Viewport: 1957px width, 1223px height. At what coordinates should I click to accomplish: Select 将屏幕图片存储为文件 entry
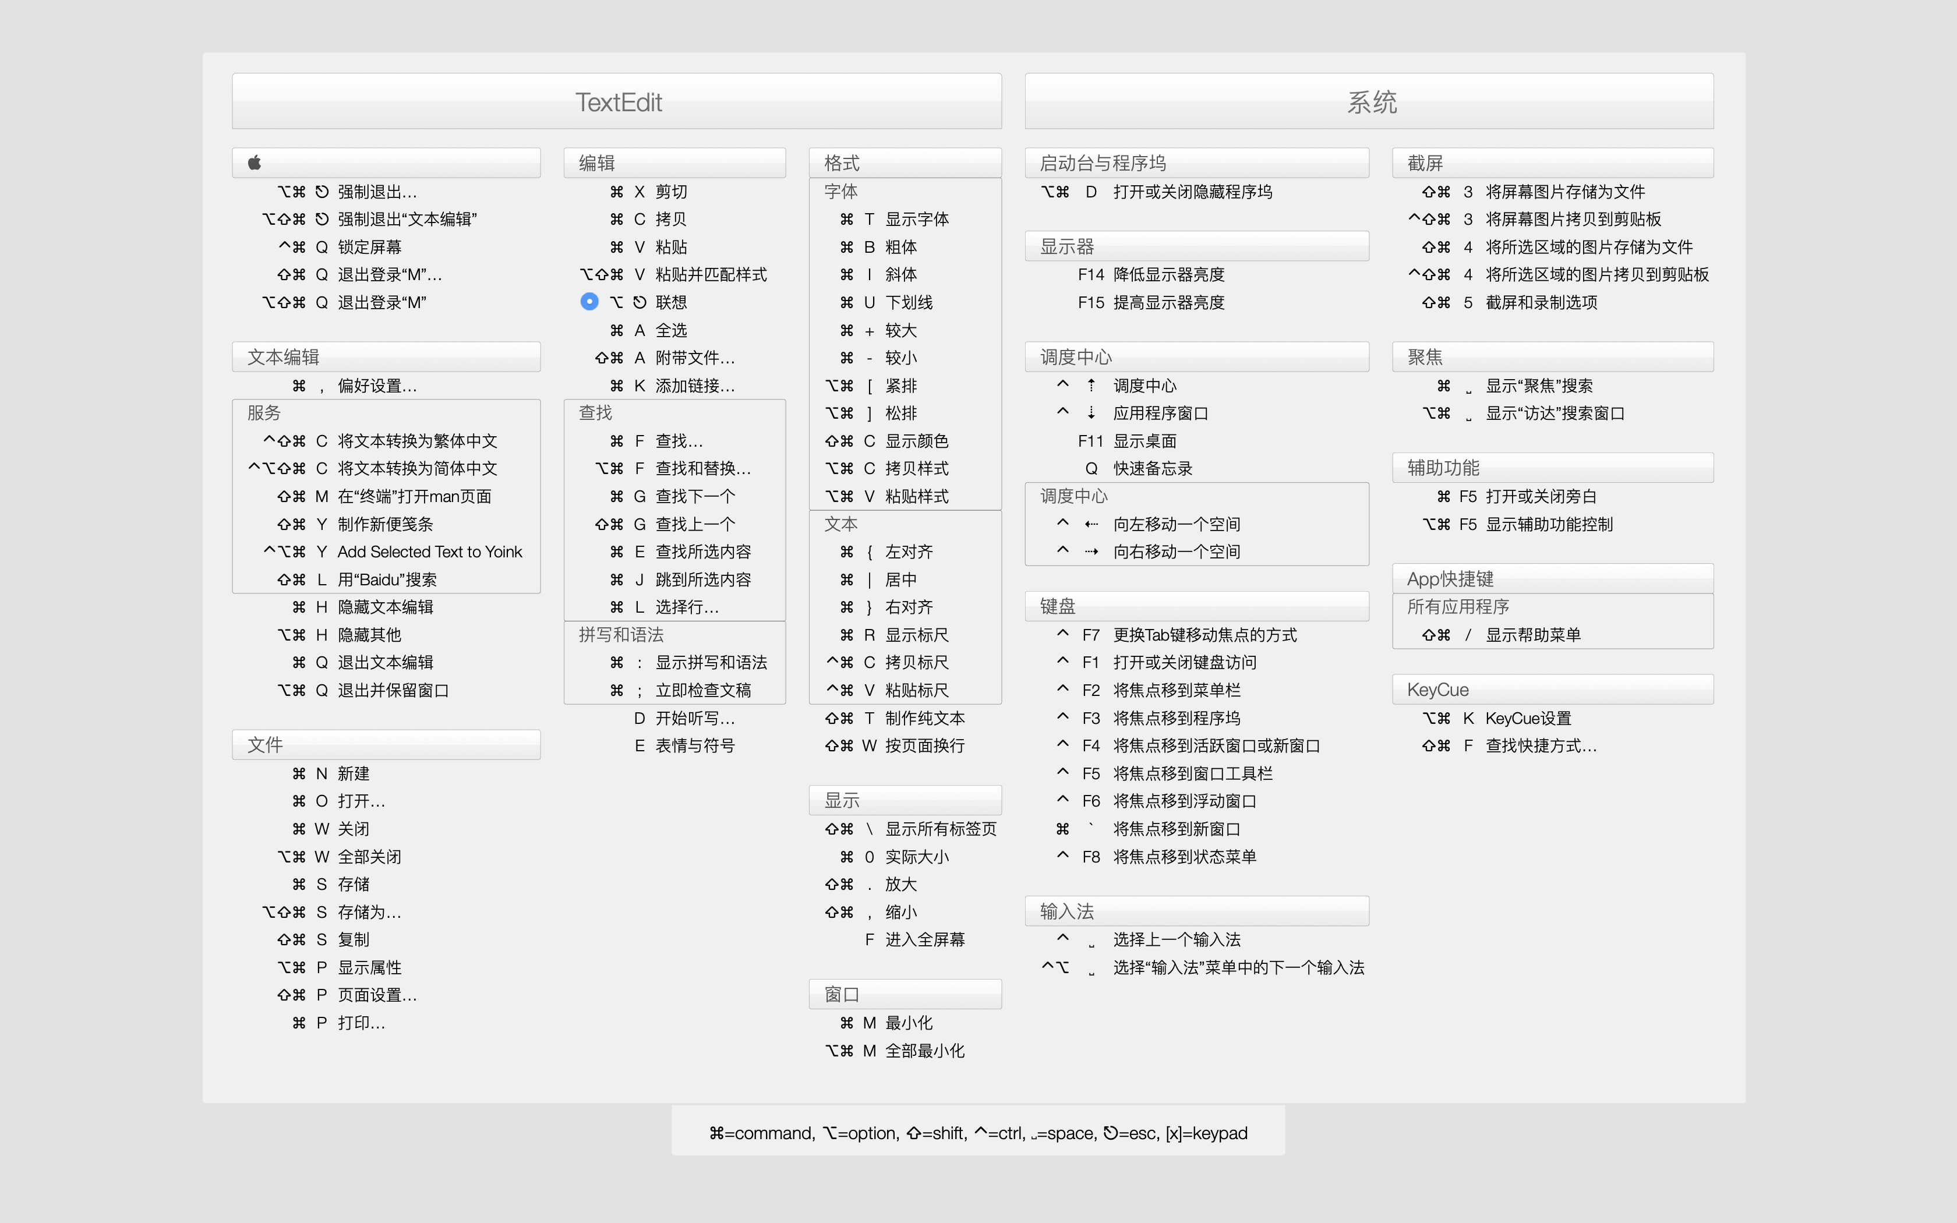pyautogui.click(x=1533, y=192)
